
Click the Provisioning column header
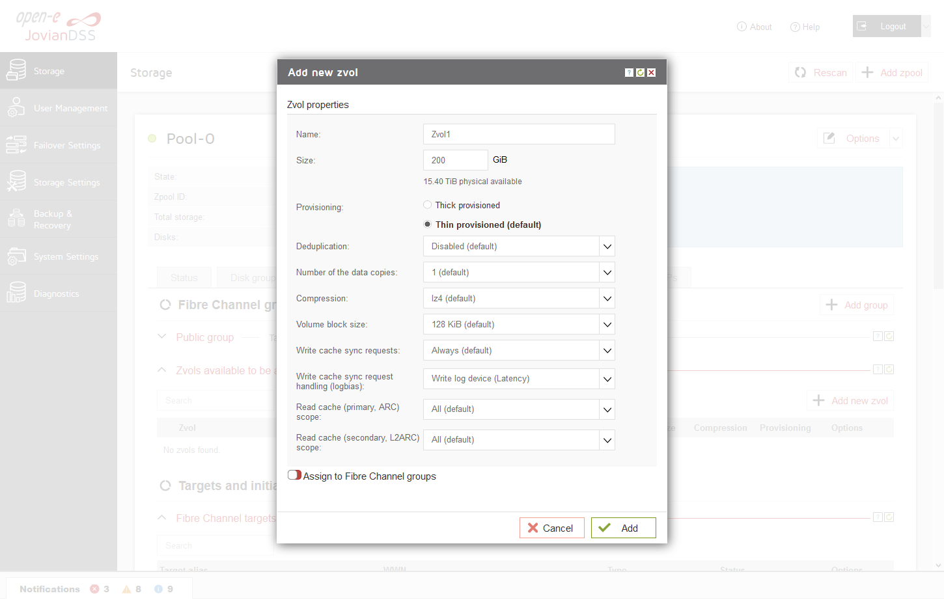tap(785, 428)
